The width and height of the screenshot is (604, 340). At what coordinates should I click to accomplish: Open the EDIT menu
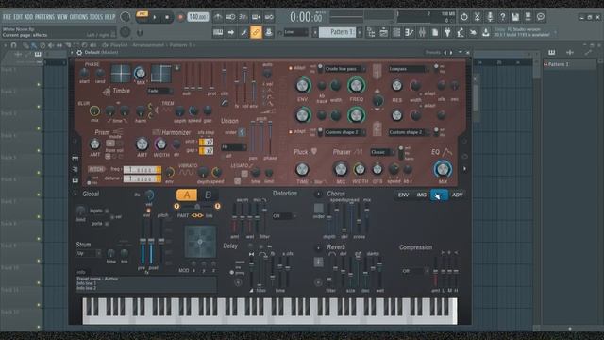pyautogui.click(x=18, y=17)
